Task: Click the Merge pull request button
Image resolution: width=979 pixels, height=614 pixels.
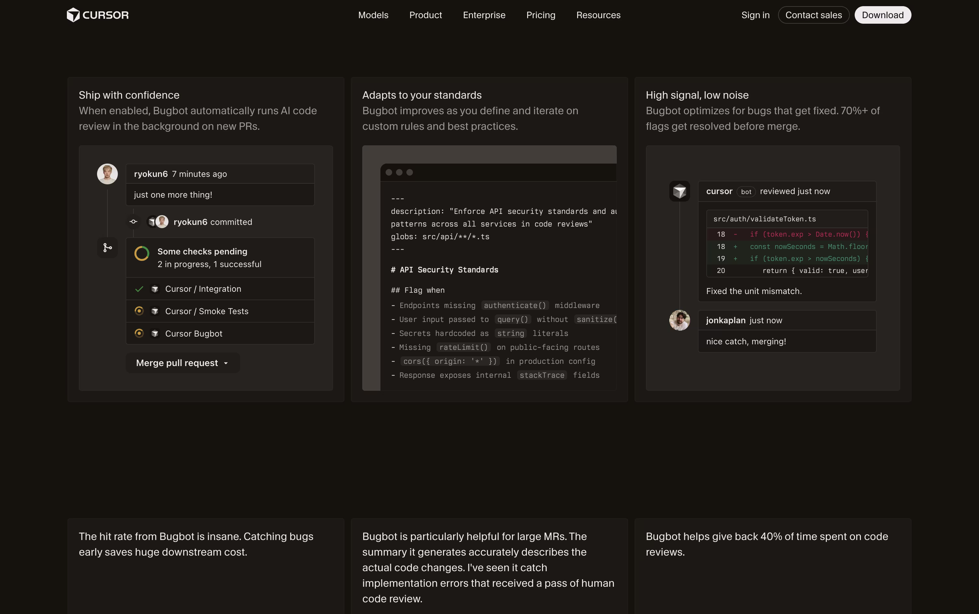Action: tap(183, 363)
